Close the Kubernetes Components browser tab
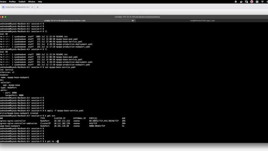 pyautogui.click(x=32, y=7)
